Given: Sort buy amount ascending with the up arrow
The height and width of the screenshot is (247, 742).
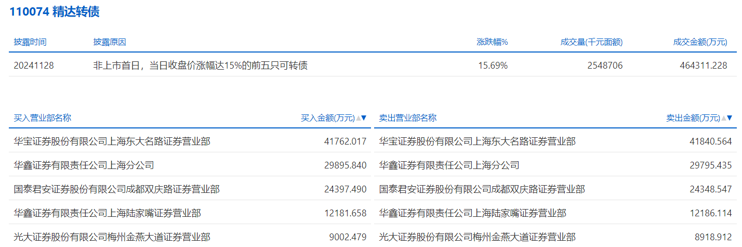Looking at the screenshot, I should pos(359,118).
